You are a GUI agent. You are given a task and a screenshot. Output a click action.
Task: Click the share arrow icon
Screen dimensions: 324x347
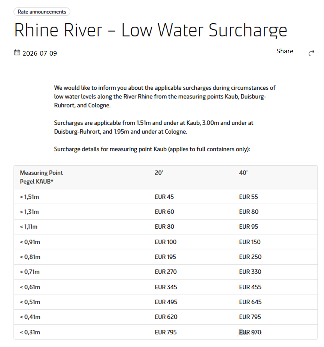pyautogui.click(x=311, y=53)
